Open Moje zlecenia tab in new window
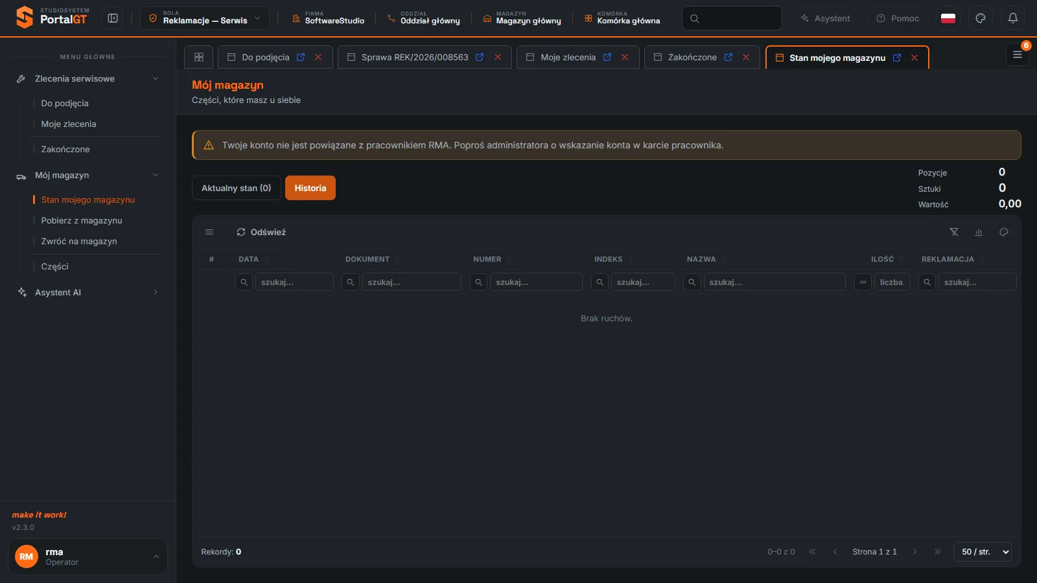This screenshot has height=583, width=1037. pyautogui.click(x=607, y=57)
